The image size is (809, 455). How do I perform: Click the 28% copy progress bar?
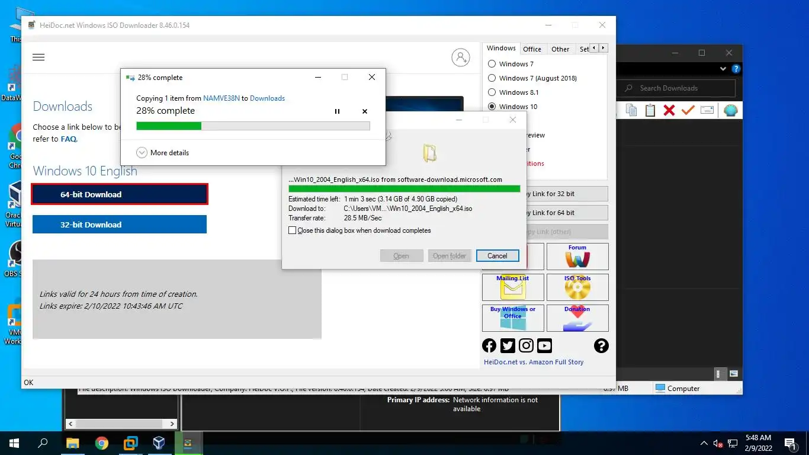tap(253, 126)
